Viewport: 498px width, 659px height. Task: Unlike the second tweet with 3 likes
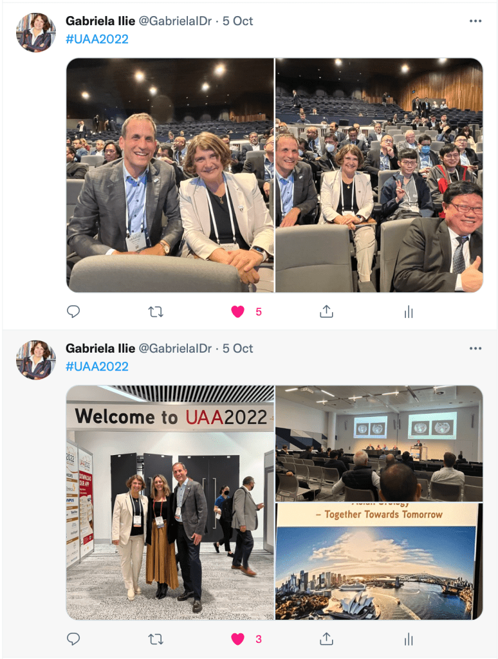coord(238,639)
